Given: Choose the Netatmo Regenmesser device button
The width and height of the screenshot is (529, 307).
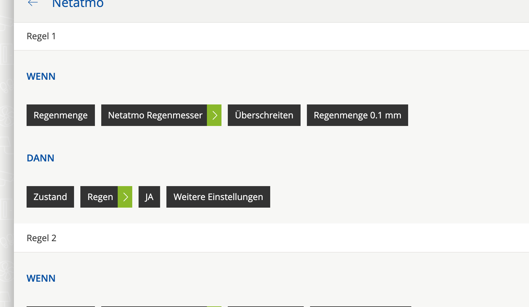Looking at the screenshot, I should tap(154, 115).
